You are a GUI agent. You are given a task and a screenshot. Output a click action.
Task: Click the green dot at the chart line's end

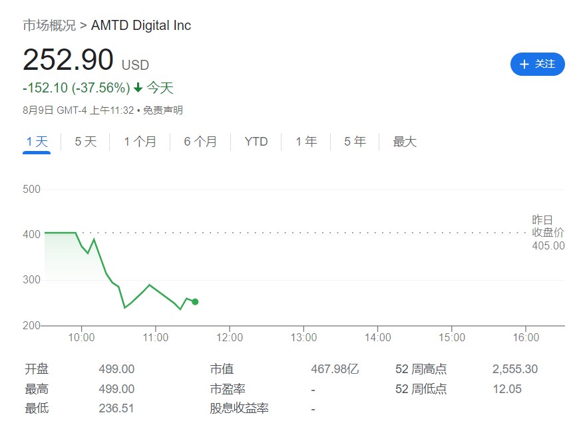coord(195,302)
